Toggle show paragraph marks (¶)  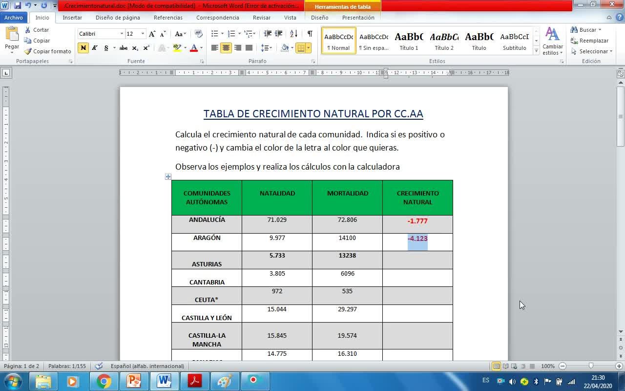coord(310,34)
